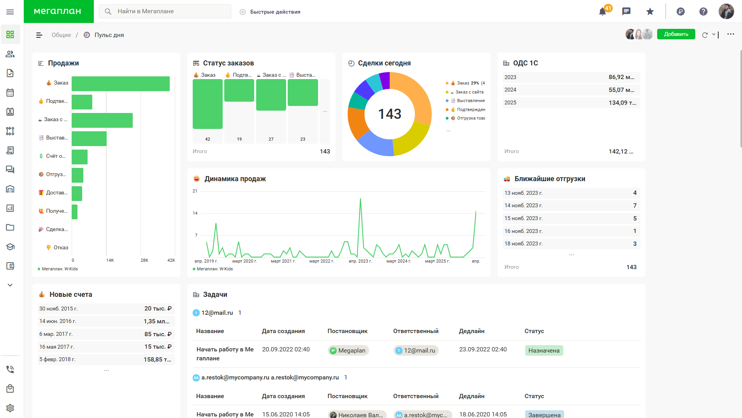Open the help question mark icon
The width and height of the screenshot is (742, 418).
[x=703, y=11]
